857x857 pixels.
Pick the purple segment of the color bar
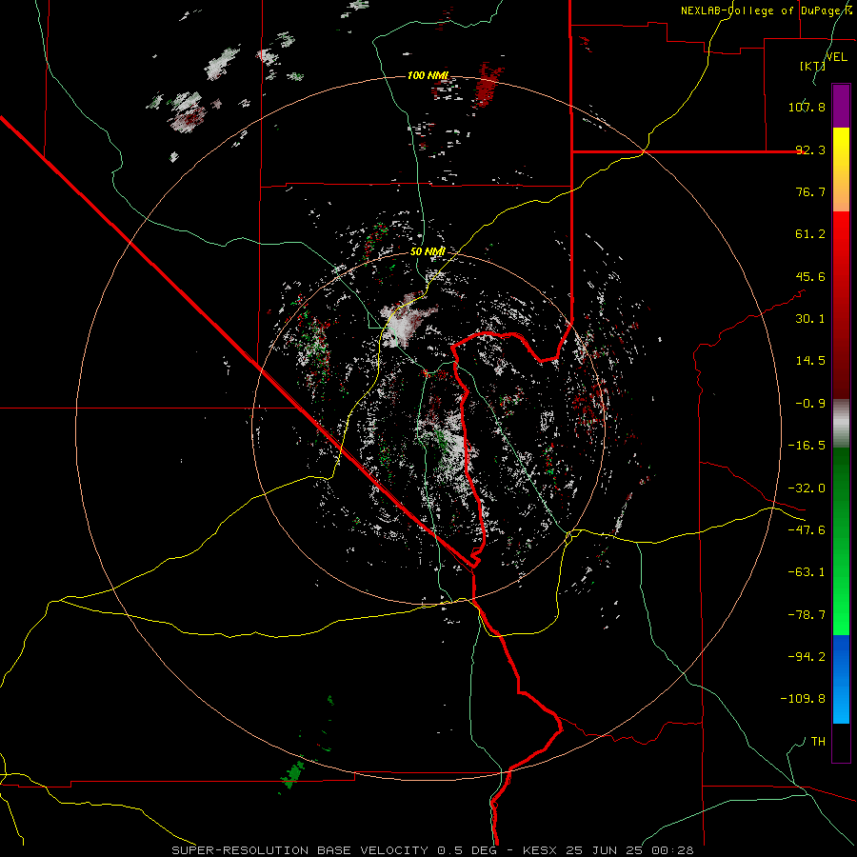click(841, 106)
